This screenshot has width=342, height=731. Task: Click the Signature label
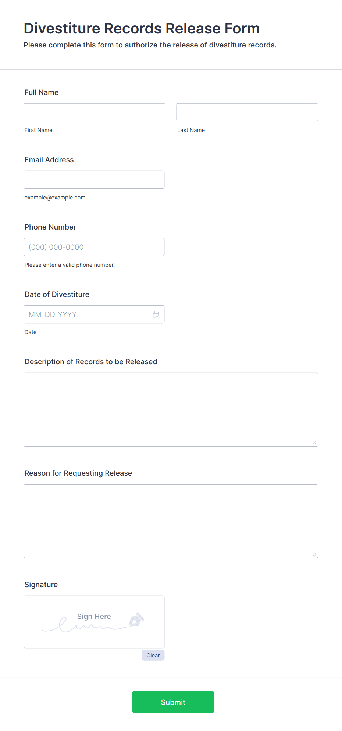[41, 585]
